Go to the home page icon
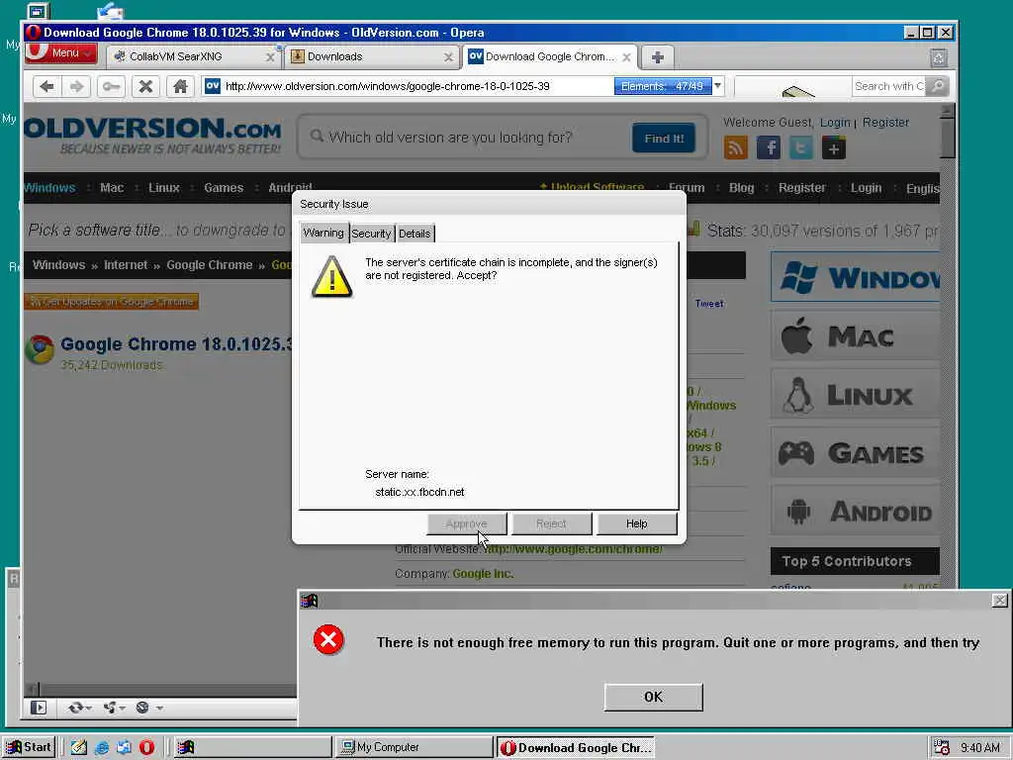The image size is (1013, 760). pyautogui.click(x=180, y=86)
